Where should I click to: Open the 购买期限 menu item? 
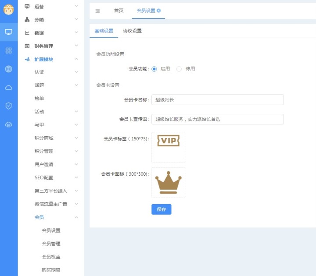pos(51,270)
